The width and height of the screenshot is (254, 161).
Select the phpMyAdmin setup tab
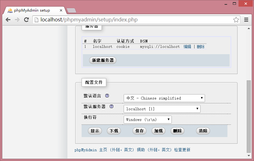tap(35, 10)
